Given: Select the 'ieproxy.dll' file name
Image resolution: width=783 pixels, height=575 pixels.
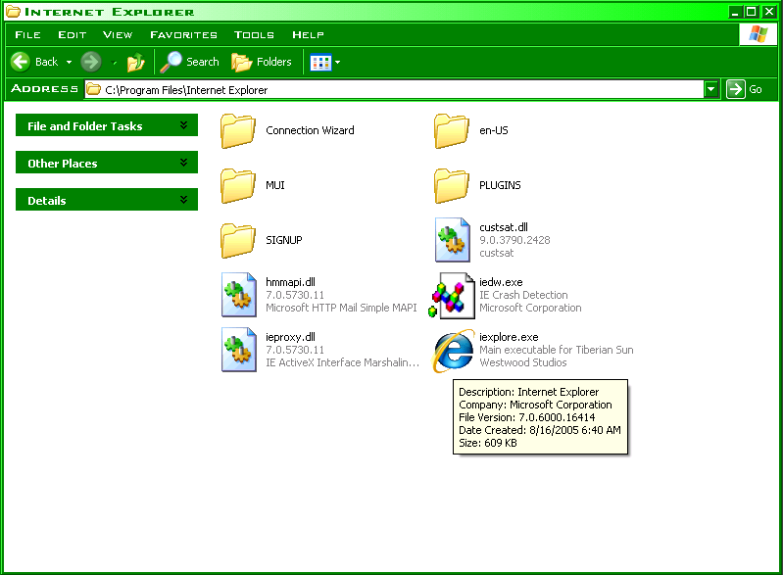Looking at the screenshot, I should pos(291,337).
